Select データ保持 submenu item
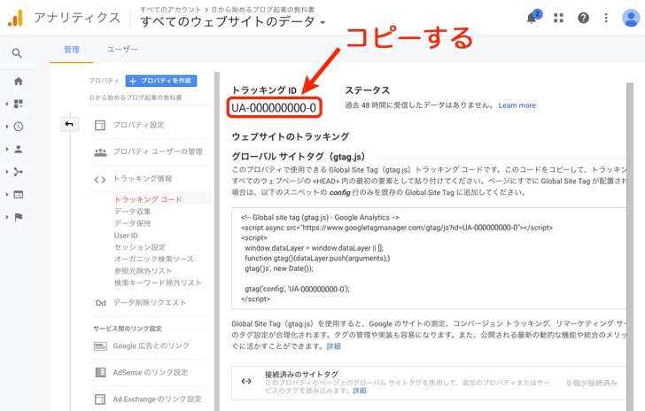 [x=133, y=223]
